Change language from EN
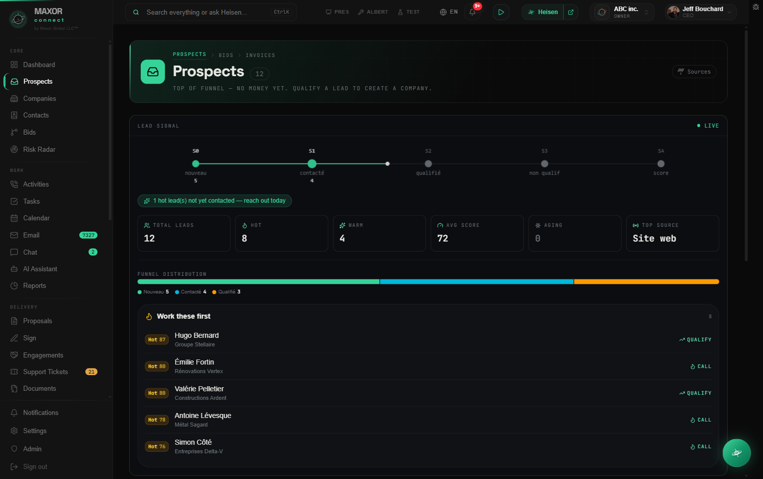This screenshot has width=763, height=479. [x=449, y=12]
